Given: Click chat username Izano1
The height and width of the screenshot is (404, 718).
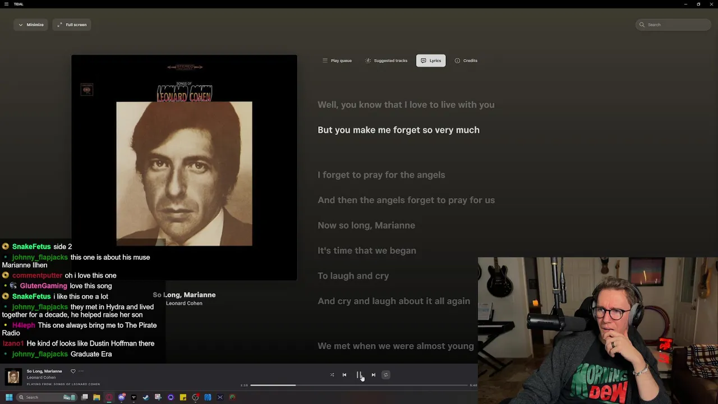Looking at the screenshot, I should click(13, 343).
